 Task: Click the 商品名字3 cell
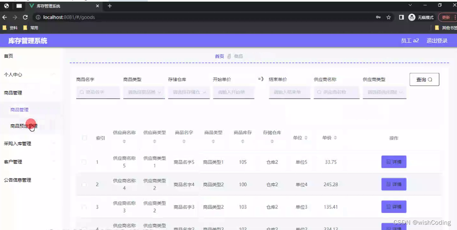184,207
